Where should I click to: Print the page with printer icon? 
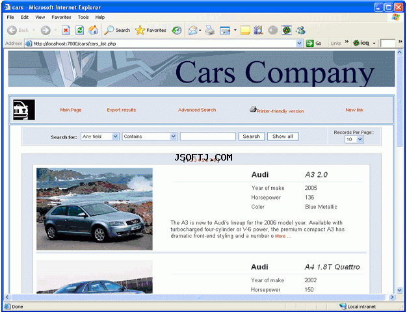[209, 31]
